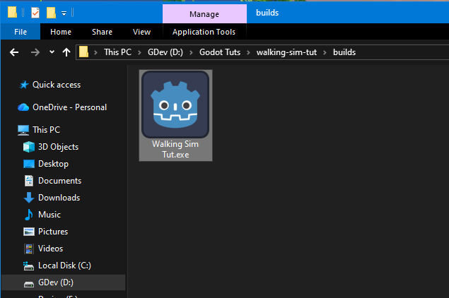Open the recent locations dropdown arrow
Screen dimensions: 449x298
click(52, 53)
